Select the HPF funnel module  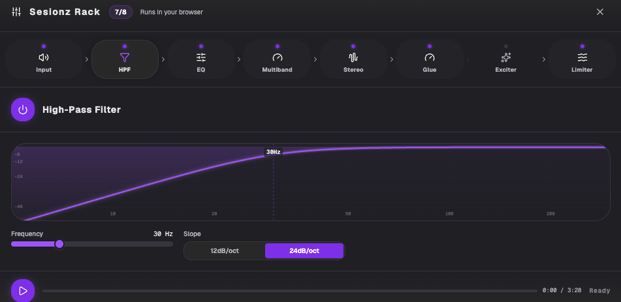125,59
